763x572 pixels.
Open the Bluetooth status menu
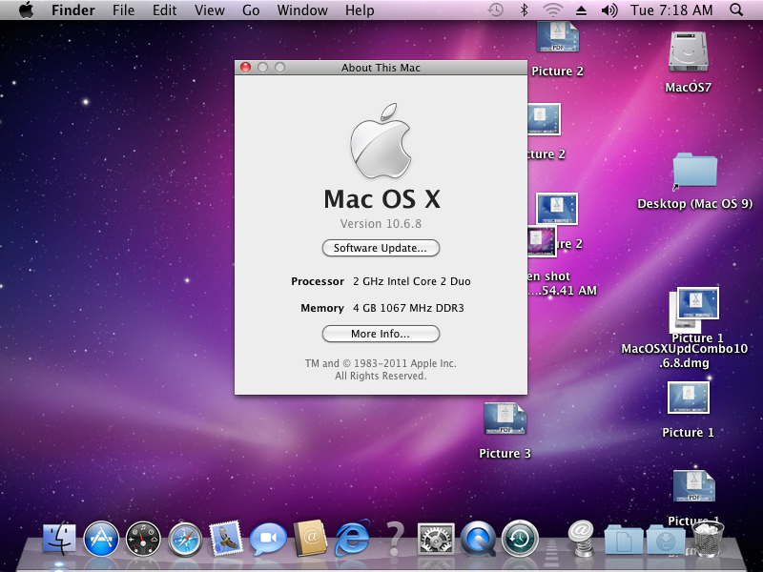click(524, 10)
